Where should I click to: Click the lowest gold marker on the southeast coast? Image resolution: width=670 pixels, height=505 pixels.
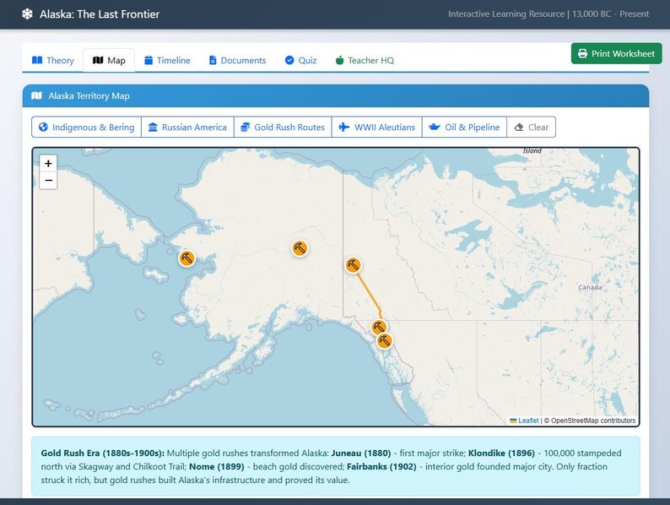click(384, 341)
